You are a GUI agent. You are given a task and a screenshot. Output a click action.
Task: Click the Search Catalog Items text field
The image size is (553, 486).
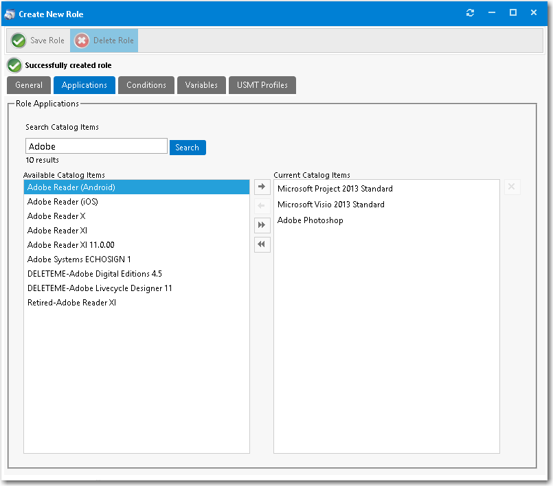(x=96, y=146)
